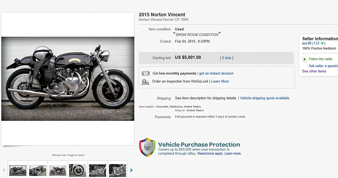The height and width of the screenshot is (178, 338).
Task: Click the seller feedback star icon
Action: tap(322, 43)
